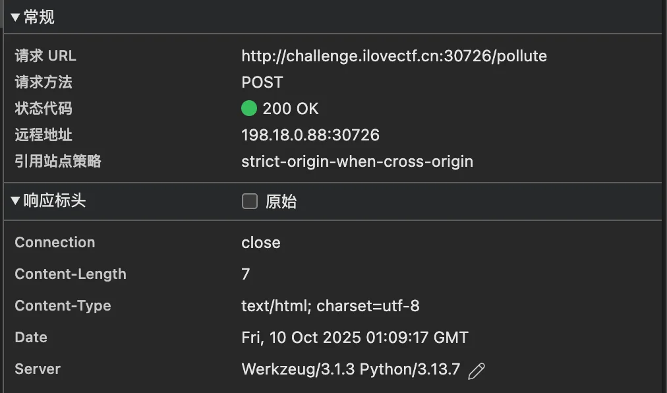The height and width of the screenshot is (393, 667).
Task: Click the 响应标头 section heading text
Action: (55, 201)
